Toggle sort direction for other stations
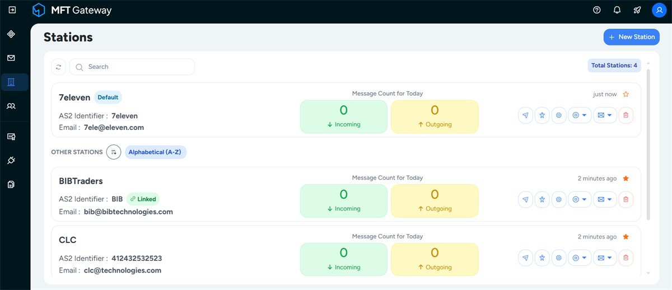 (x=114, y=152)
